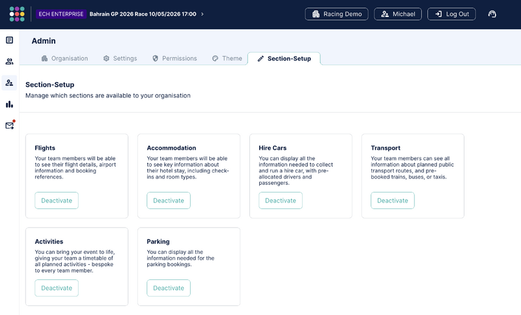Select the admin user sidebar icon

click(9, 83)
